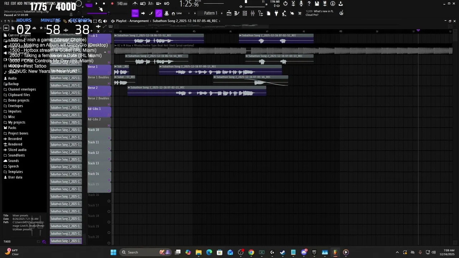The image size is (459, 258).
Task: Click the purple playhead marker on timeline
Action: (418, 30)
